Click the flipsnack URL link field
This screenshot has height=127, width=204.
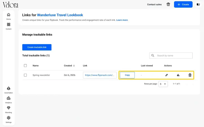[100, 75]
